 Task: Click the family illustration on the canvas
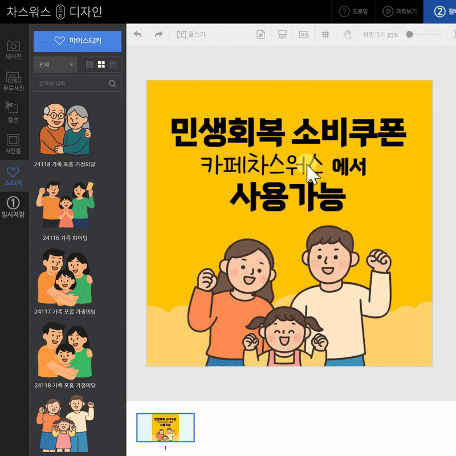pos(290,295)
